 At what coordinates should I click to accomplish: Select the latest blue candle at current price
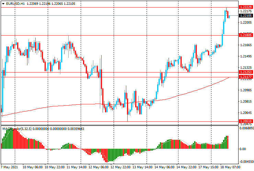229,17
